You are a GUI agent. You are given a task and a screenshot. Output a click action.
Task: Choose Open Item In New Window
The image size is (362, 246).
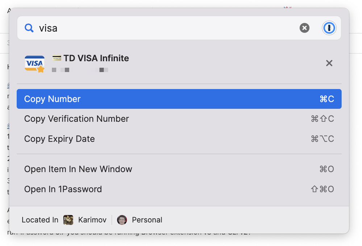[x=78, y=169]
